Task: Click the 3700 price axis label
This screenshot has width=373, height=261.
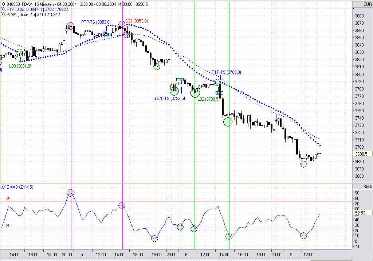Action: 359,147
